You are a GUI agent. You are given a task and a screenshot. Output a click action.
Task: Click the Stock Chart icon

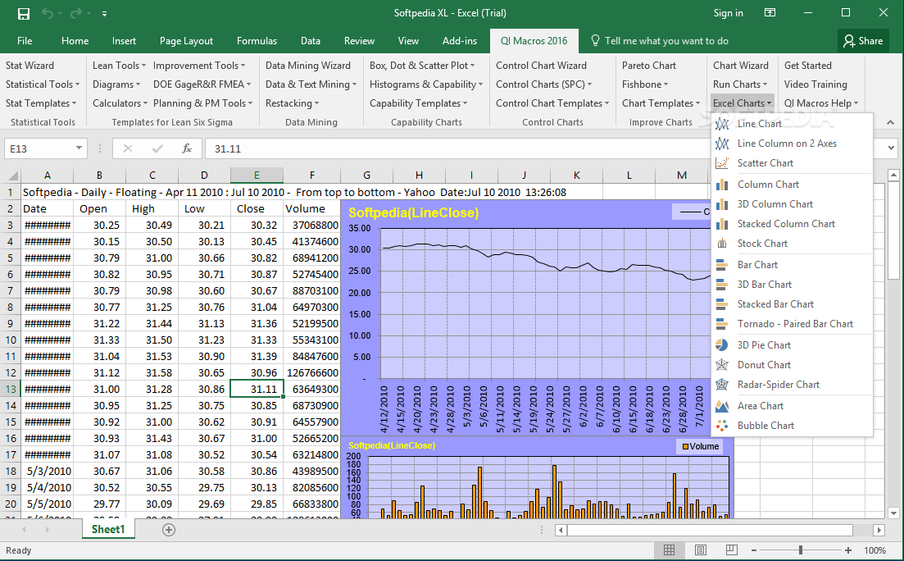click(722, 244)
